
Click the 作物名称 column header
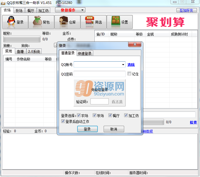tap(29, 59)
